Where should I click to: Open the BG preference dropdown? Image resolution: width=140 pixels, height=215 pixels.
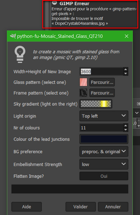[x=104, y=151]
